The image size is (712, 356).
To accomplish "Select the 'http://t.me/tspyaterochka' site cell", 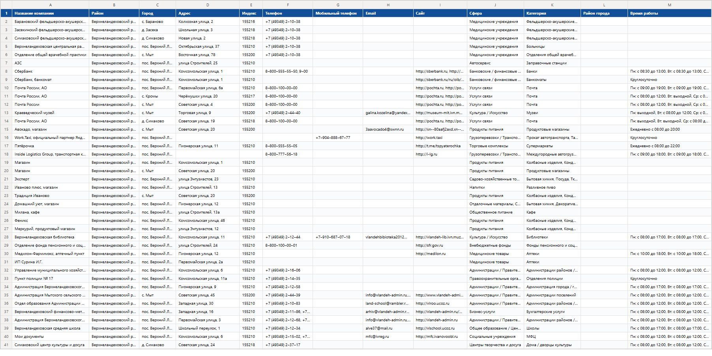I will (x=440, y=146).
